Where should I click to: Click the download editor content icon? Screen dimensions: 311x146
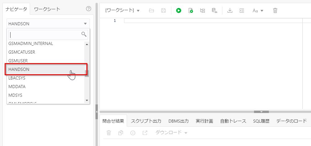(230, 10)
